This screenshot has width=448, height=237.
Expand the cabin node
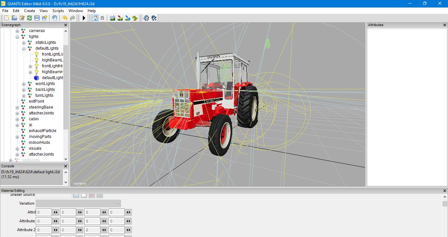pyautogui.click(x=17, y=119)
